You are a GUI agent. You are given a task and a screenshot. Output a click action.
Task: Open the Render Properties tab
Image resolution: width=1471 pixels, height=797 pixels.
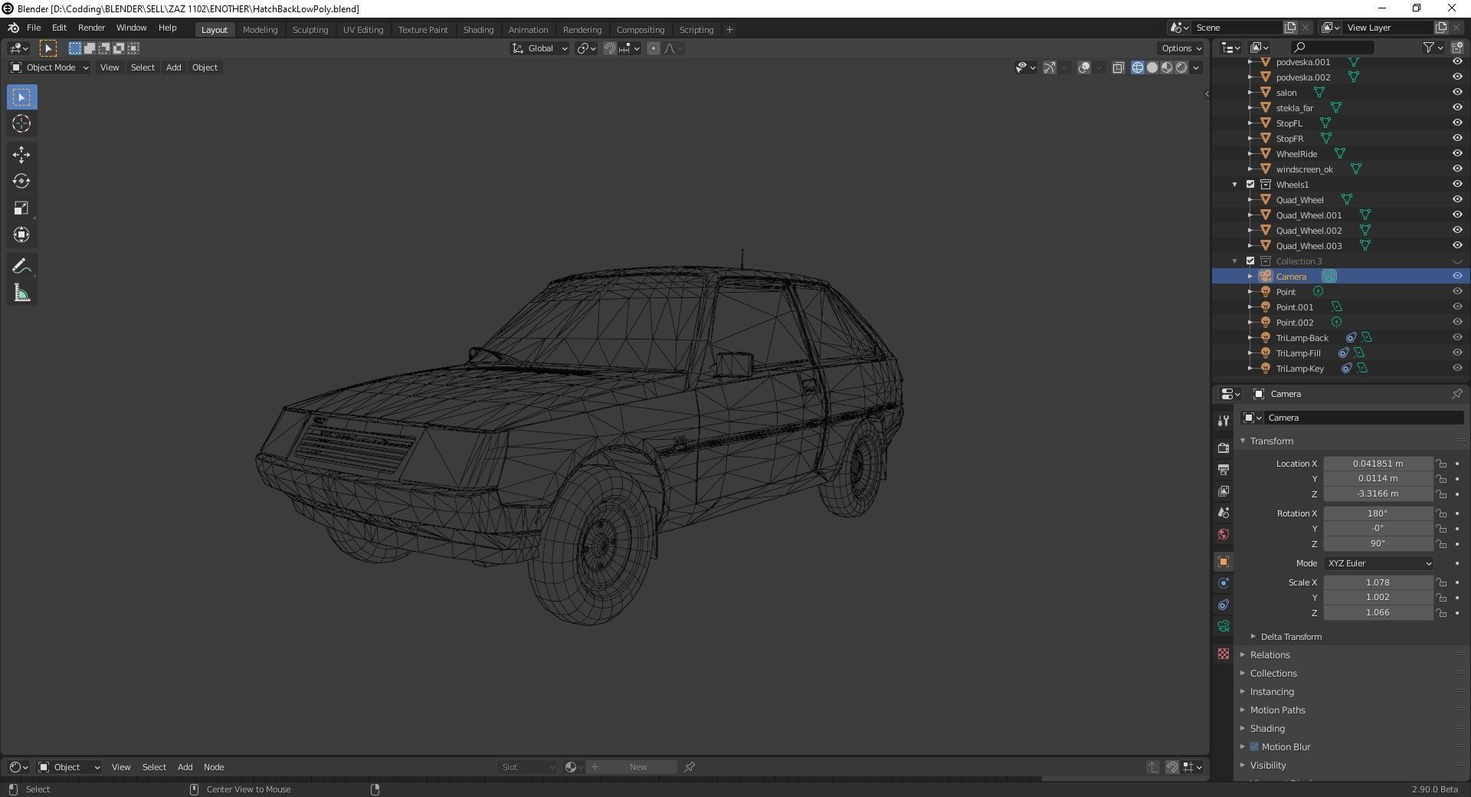pos(1223,448)
